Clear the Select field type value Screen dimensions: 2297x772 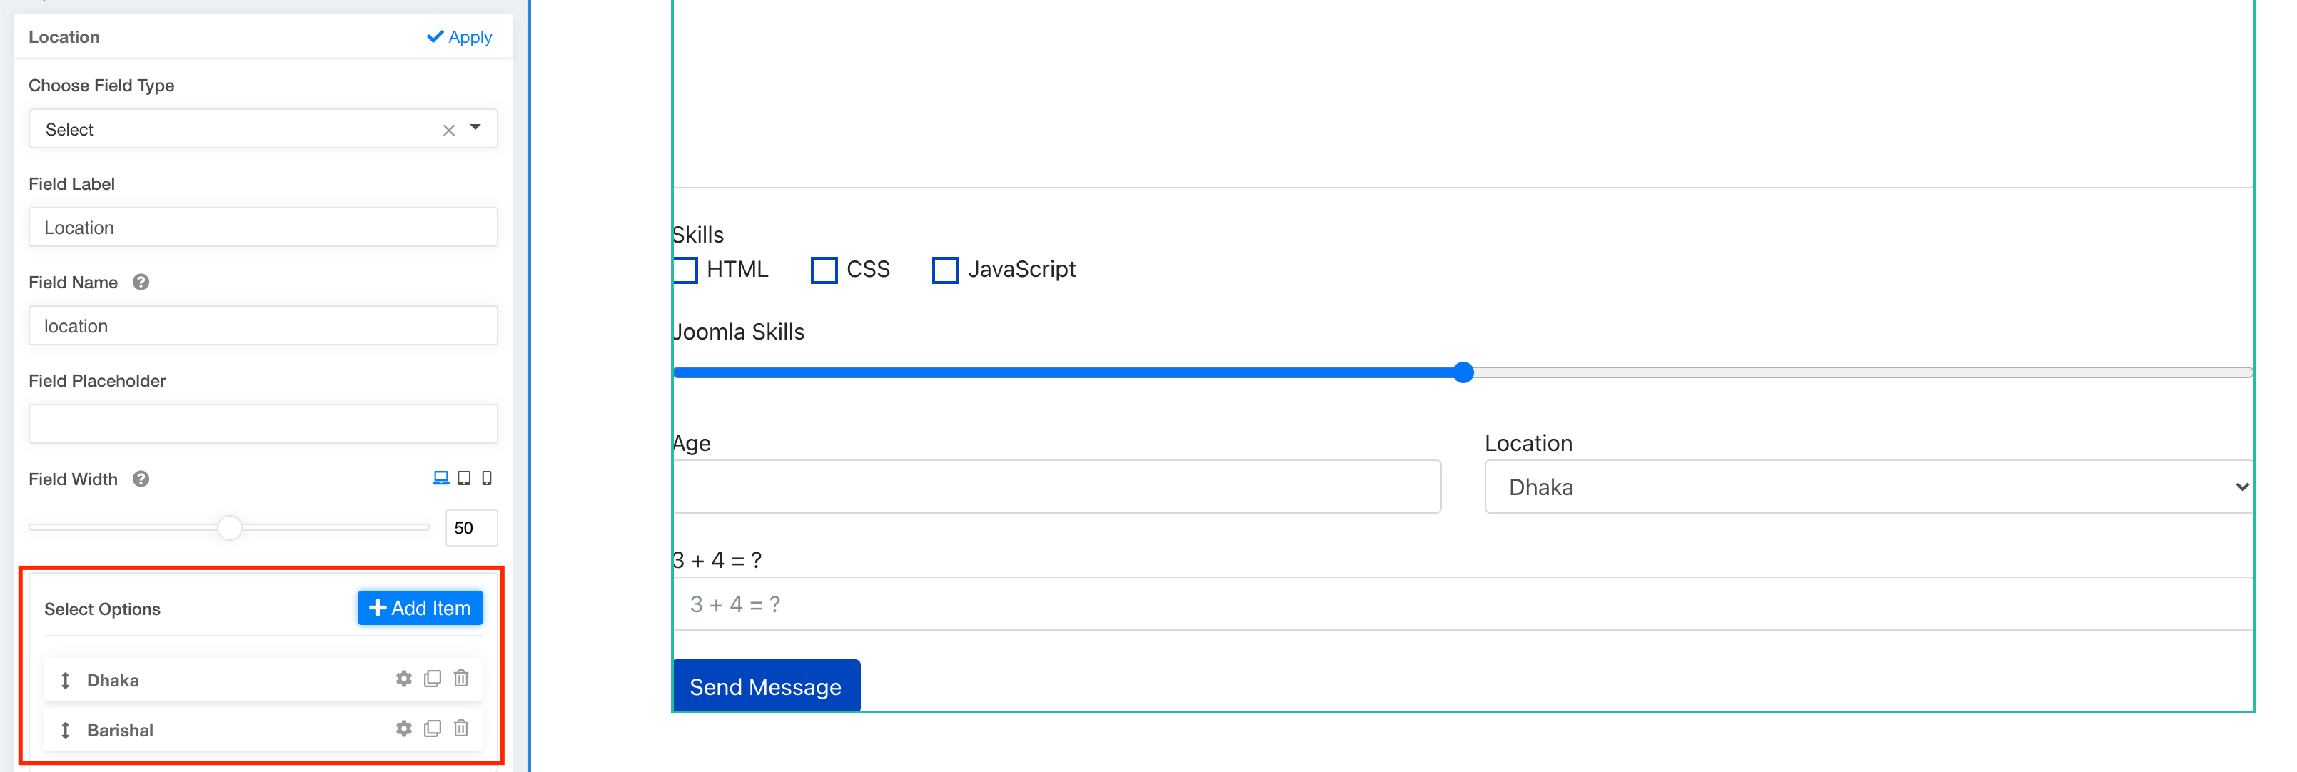pyautogui.click(x=448, y=130)
